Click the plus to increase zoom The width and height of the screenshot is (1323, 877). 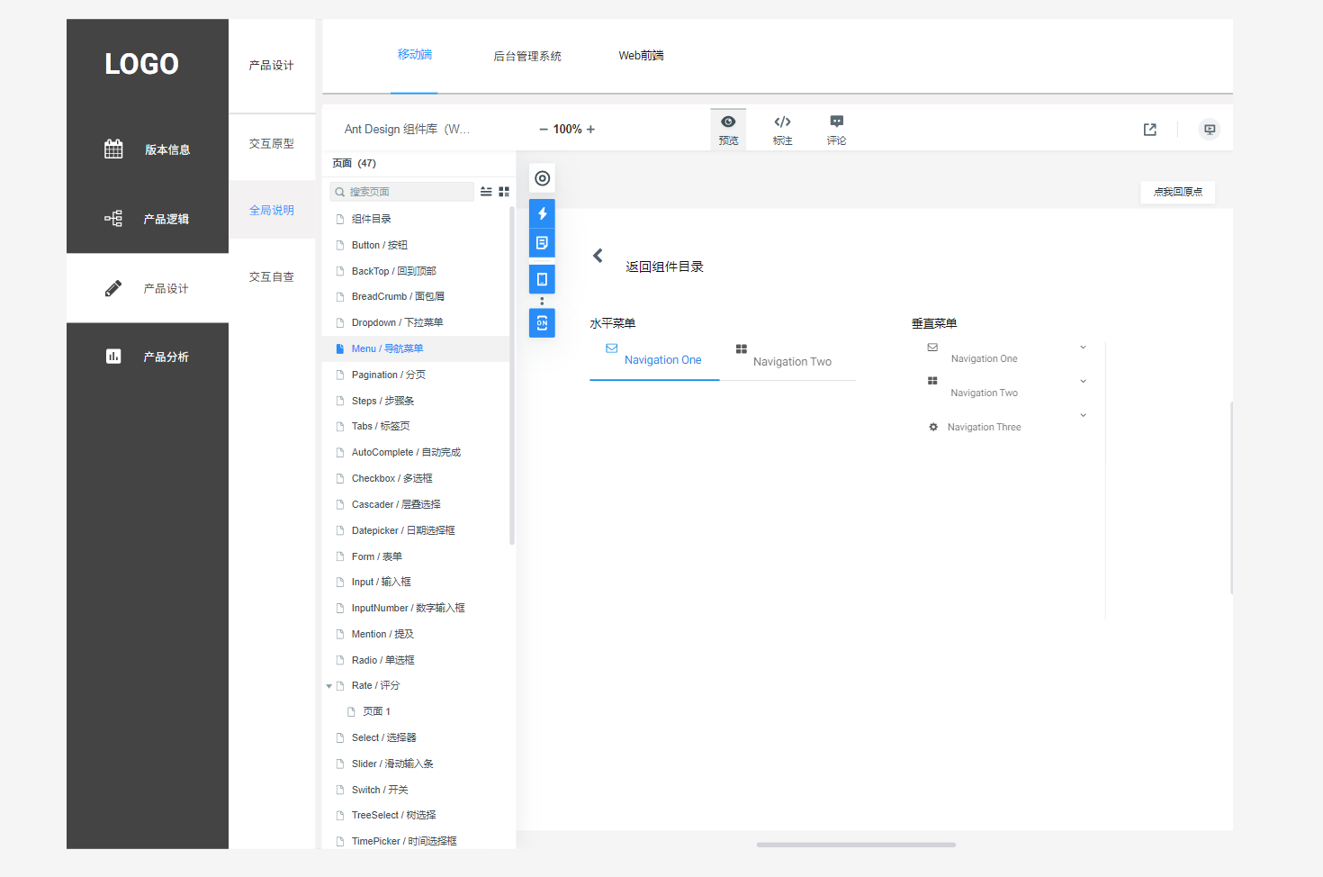[x=590, y=130]
